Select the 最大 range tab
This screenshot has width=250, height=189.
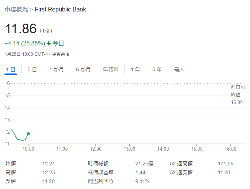(x=179, y=69)
